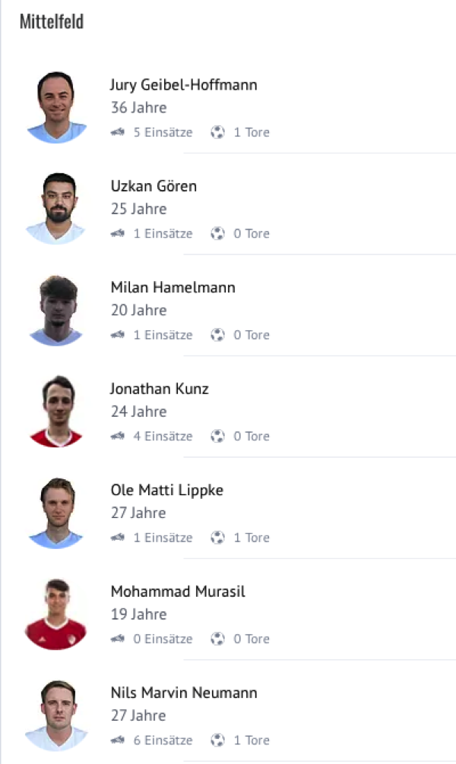
Task: Click the boot icon in Milan Hamelmann's row
Action: click(117, 335)
